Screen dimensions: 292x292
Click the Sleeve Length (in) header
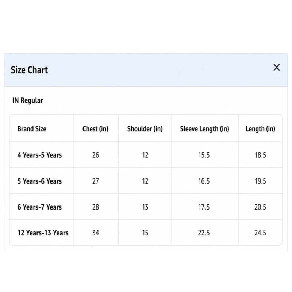204,129
